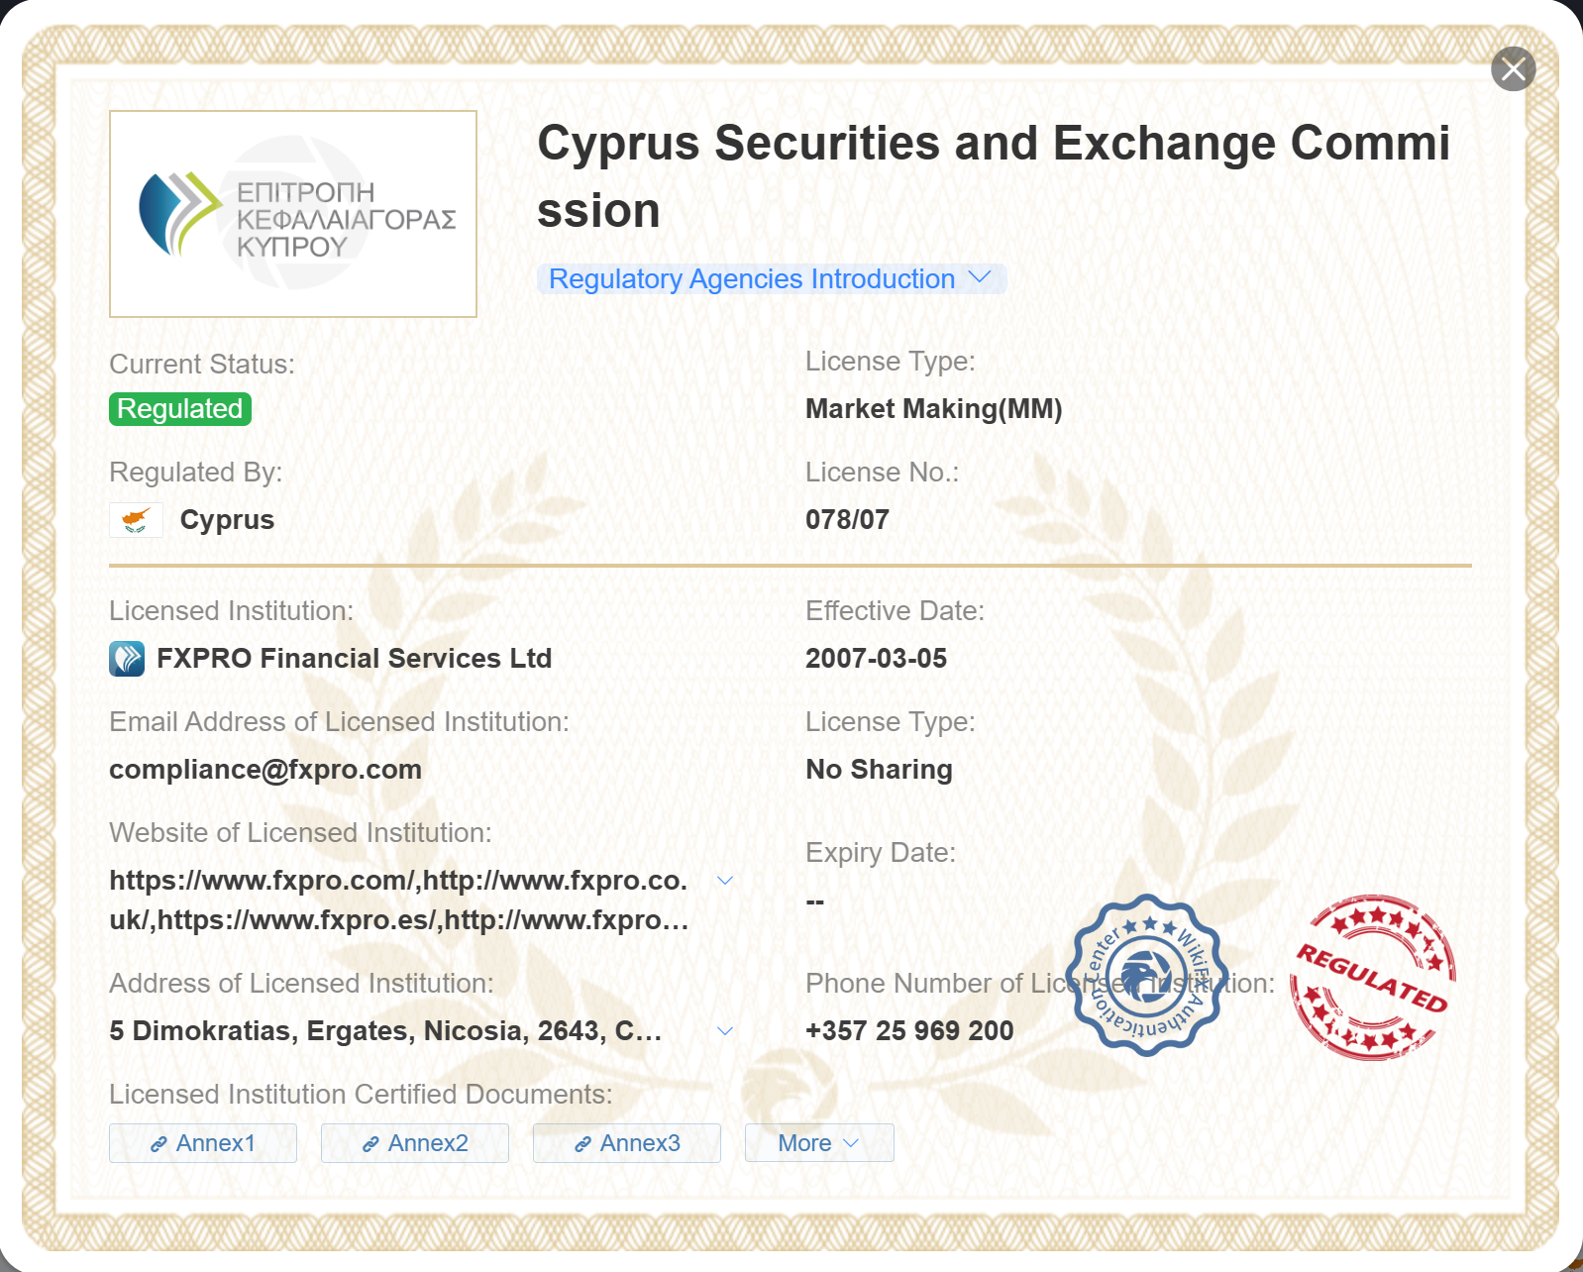The image size is (1583, 1272).
Task: Select the effective date 2007-03-05
Action: (876, 658)
